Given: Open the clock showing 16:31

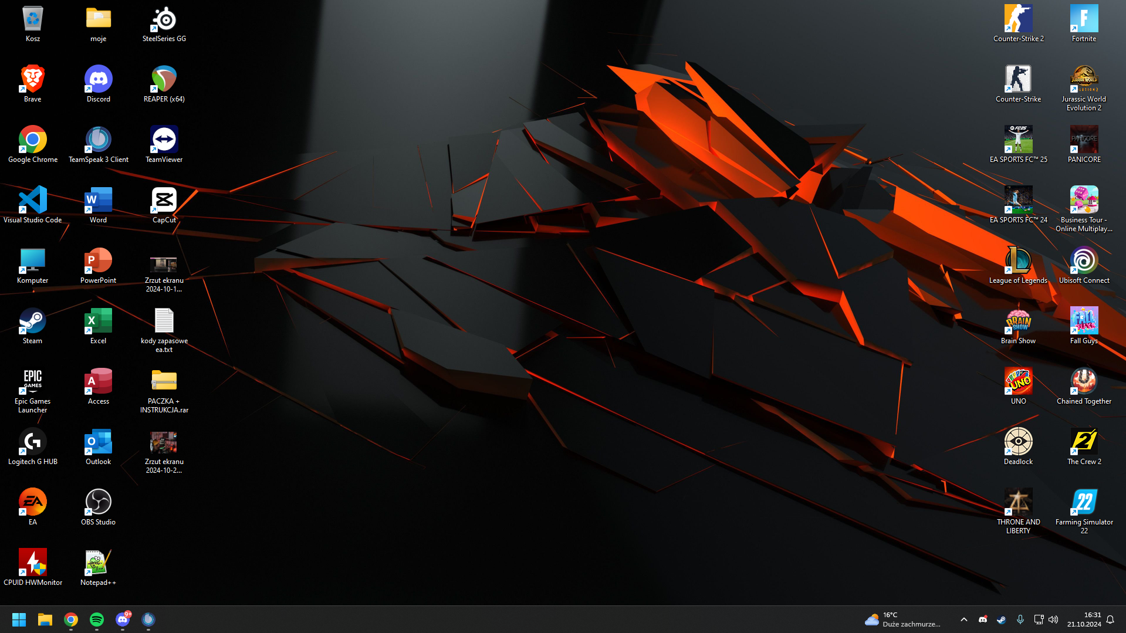Looking at the screenshot, I should tap(1084, 620).
